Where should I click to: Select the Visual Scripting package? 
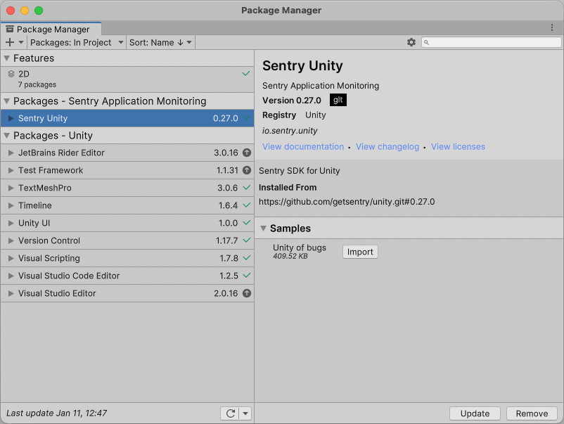[127, 259]
